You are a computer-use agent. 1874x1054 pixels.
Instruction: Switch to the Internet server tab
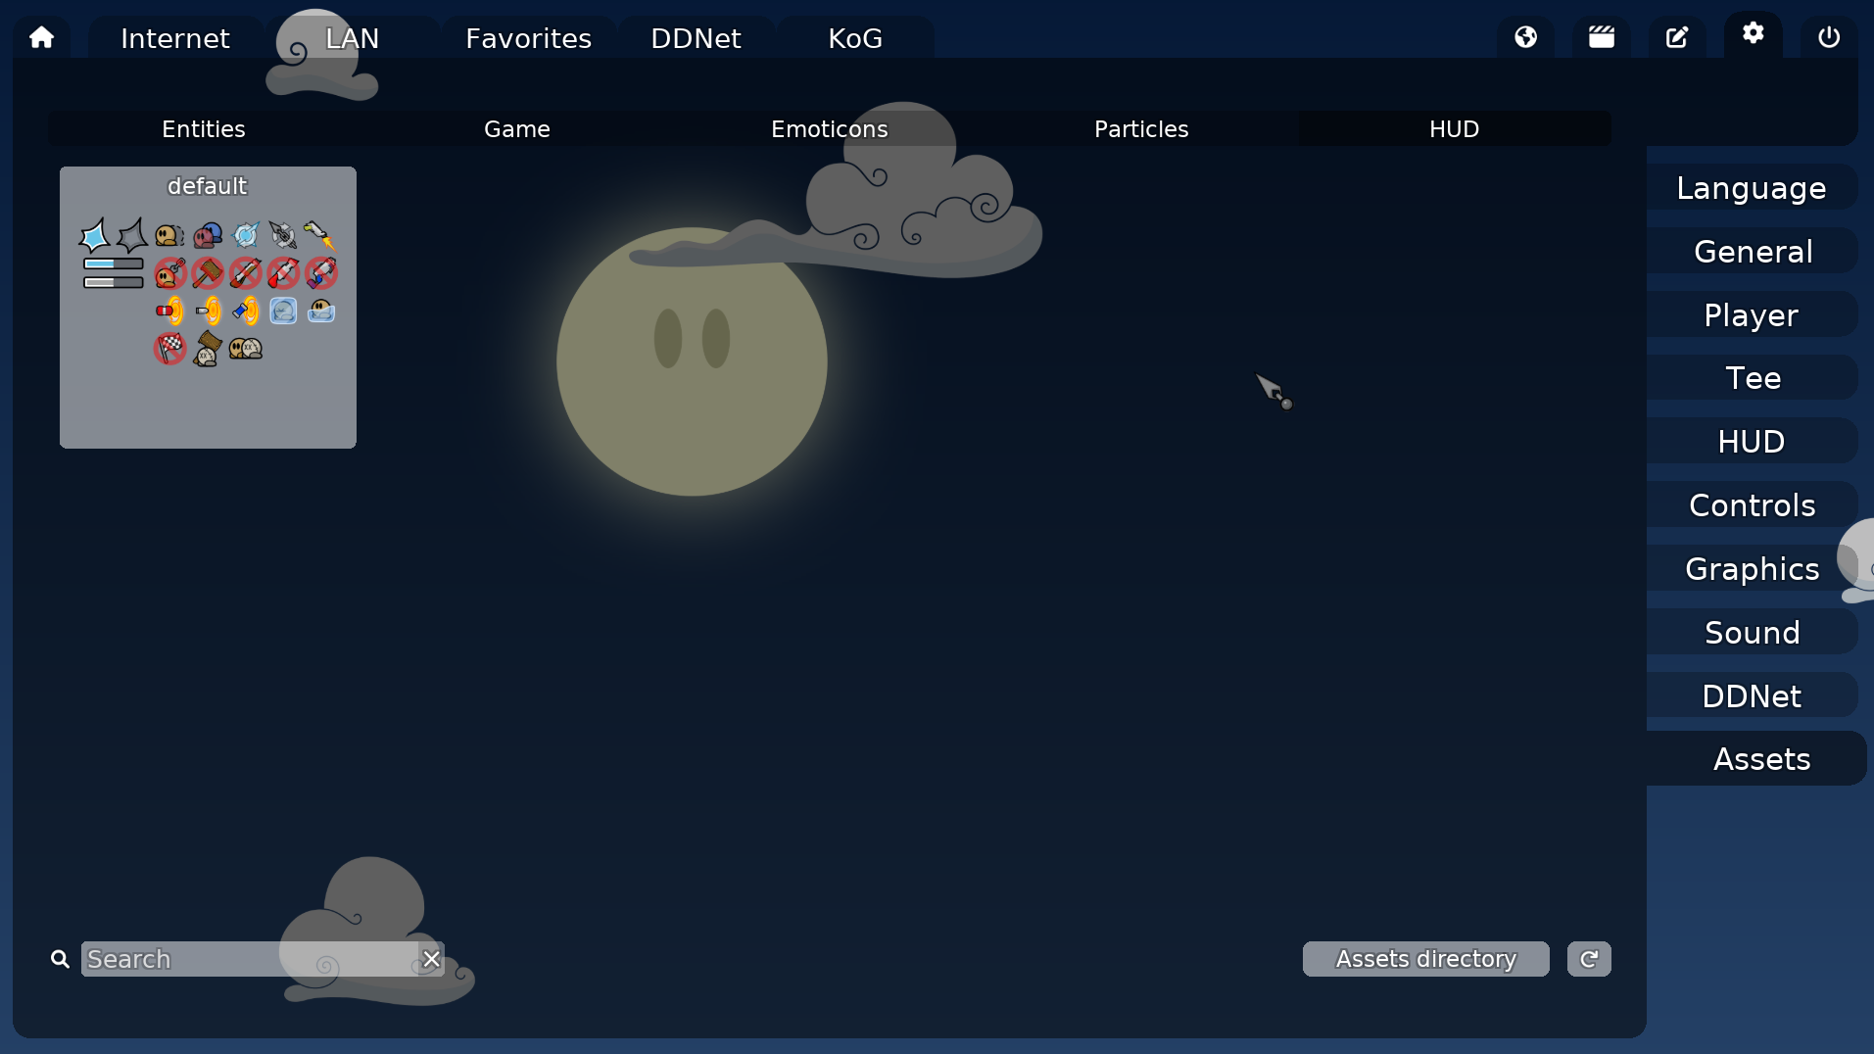175,37
